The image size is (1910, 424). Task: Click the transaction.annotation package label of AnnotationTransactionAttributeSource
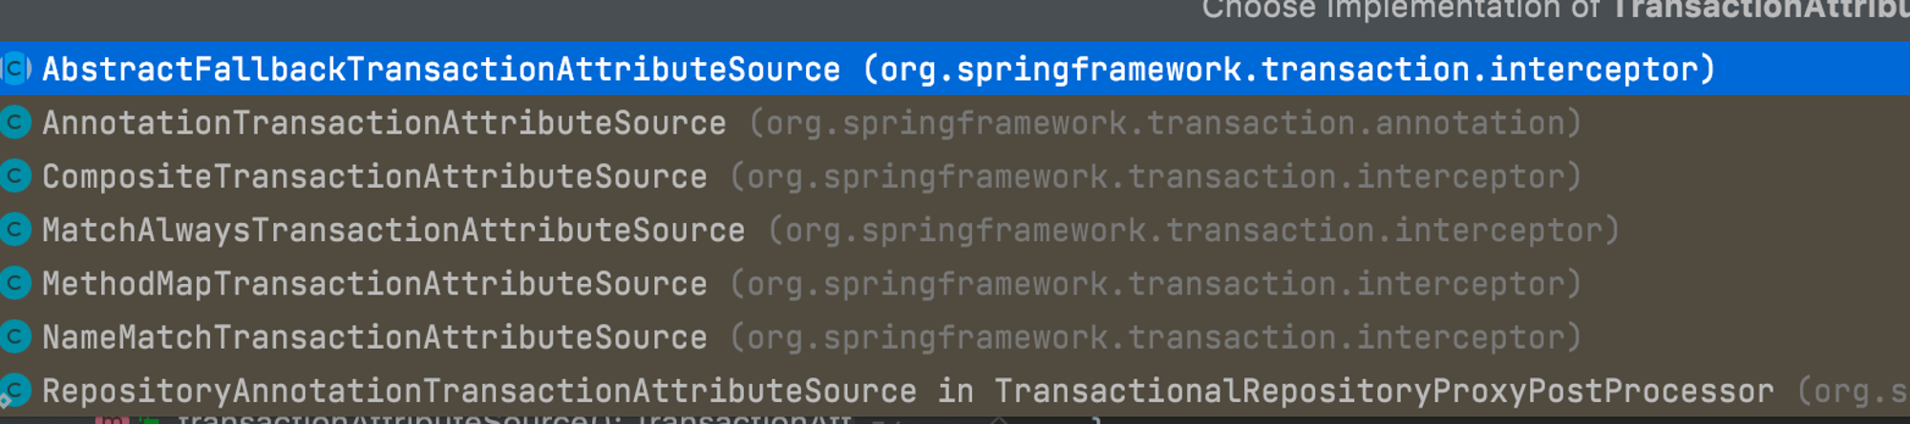[x=1165, y=124]
